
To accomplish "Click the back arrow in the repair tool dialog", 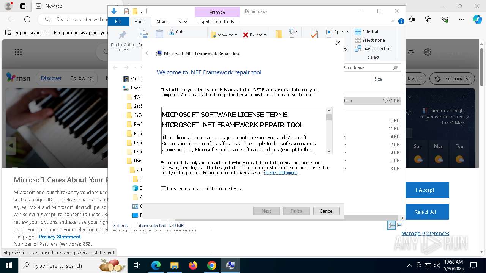I will point(148,53).
